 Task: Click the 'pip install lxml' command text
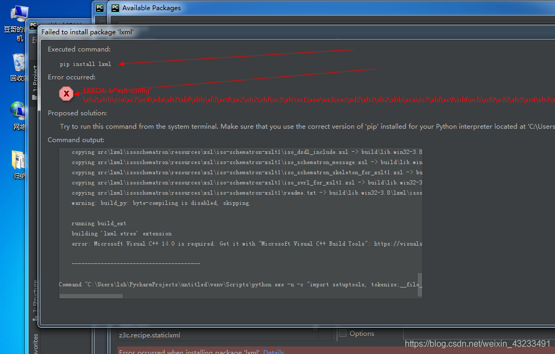(x=85, y=64)
